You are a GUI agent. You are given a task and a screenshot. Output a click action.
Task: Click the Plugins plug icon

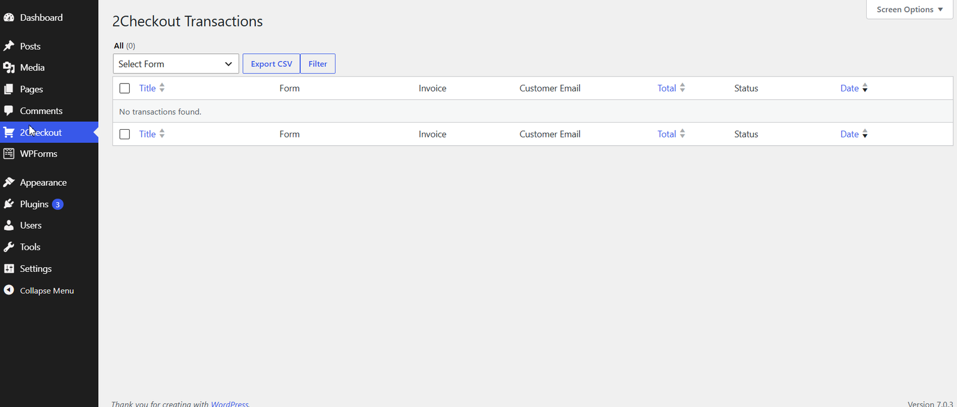click(x=9, y=204)
